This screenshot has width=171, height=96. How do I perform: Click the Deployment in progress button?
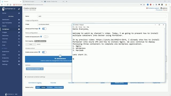coord(35,69)
